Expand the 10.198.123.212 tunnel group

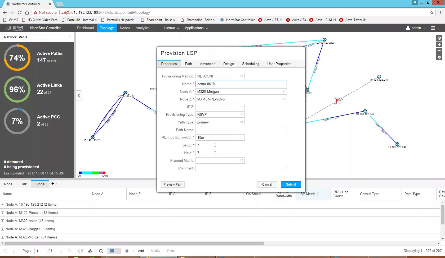[3, 205]
